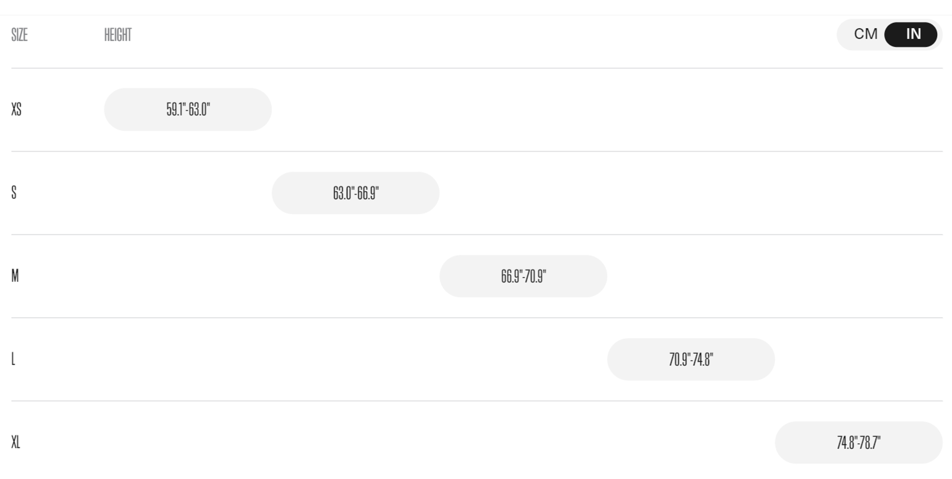Choose the 66.9"-70.9" height range
Screen dimensions: 952x479
pos(523,276)
